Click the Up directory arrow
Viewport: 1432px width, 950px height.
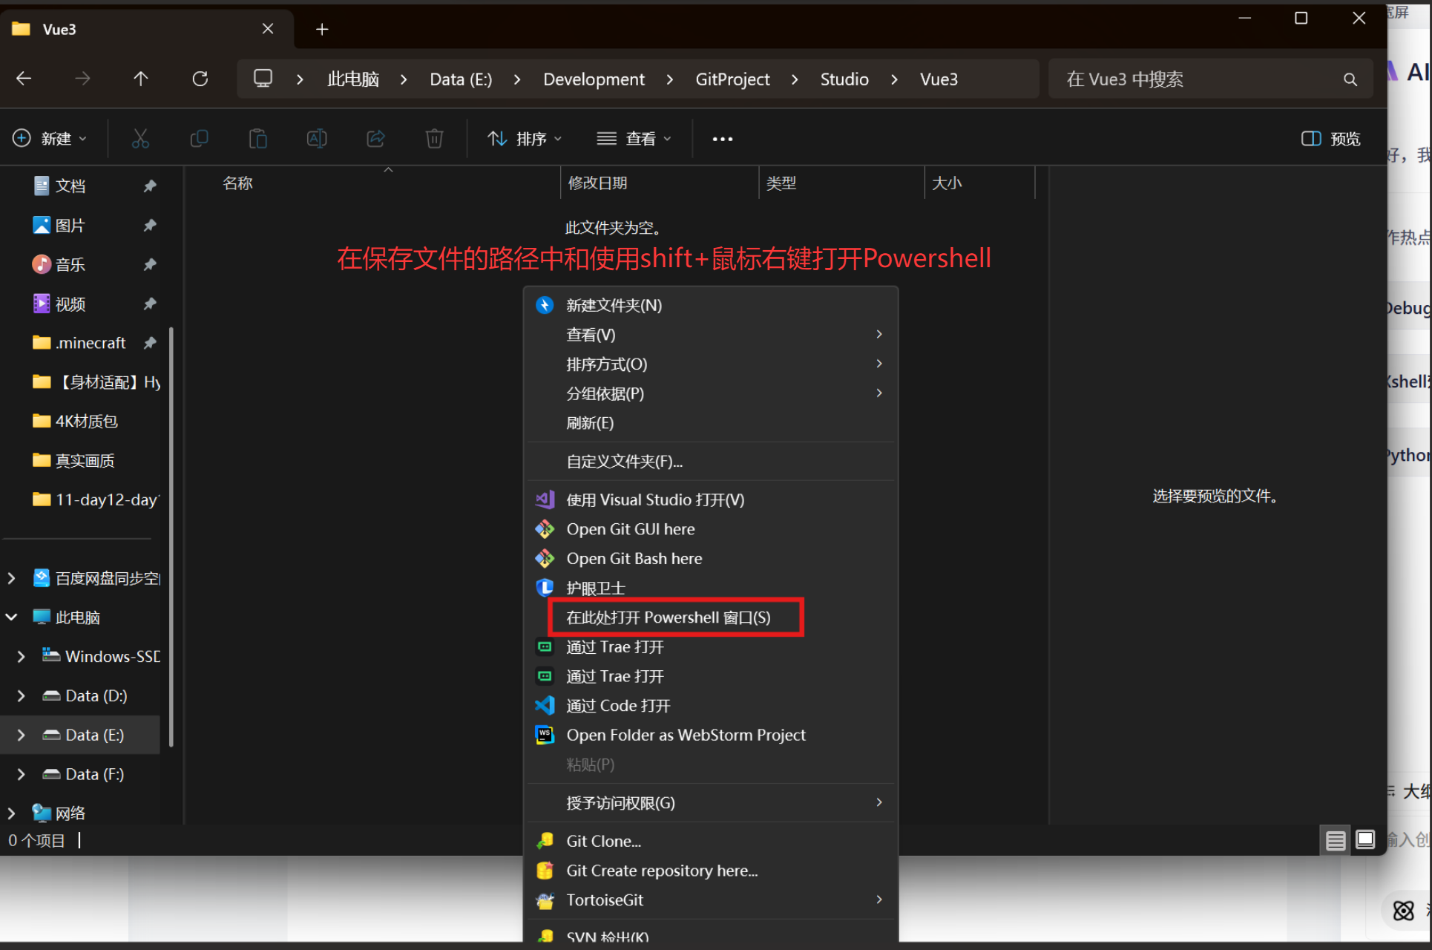click(141, 79)
